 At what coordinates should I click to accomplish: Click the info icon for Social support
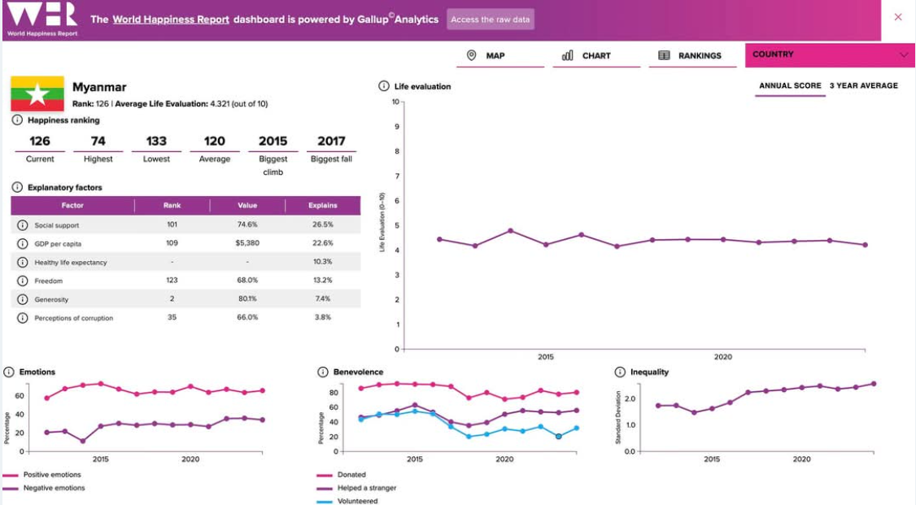(22, 224)
